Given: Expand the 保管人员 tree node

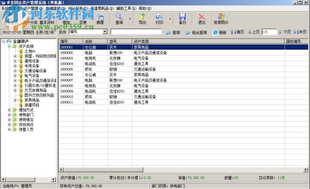Looking at the screenshot, I should click(x=9, y=130).
